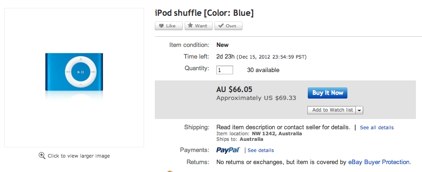Click the iPod shuffle product title
422x172 pixels.
pos(204,13)
